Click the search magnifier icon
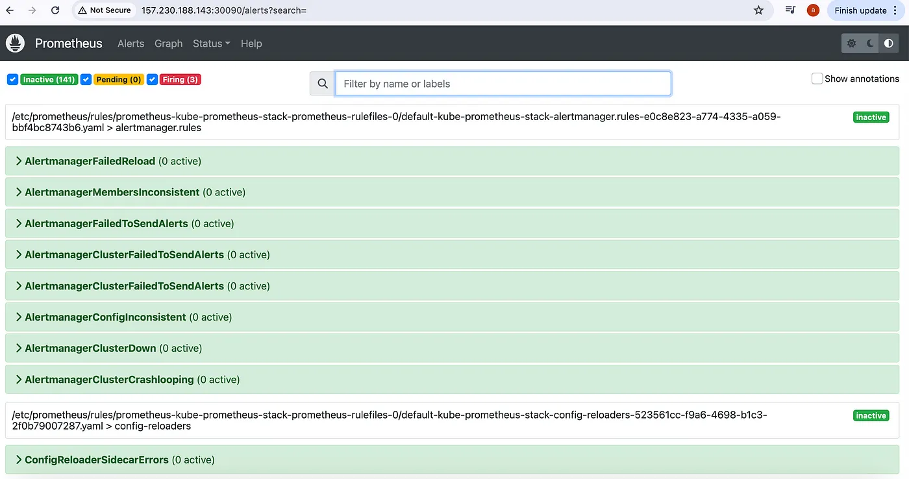909x479 pixels. click(323, 84)
